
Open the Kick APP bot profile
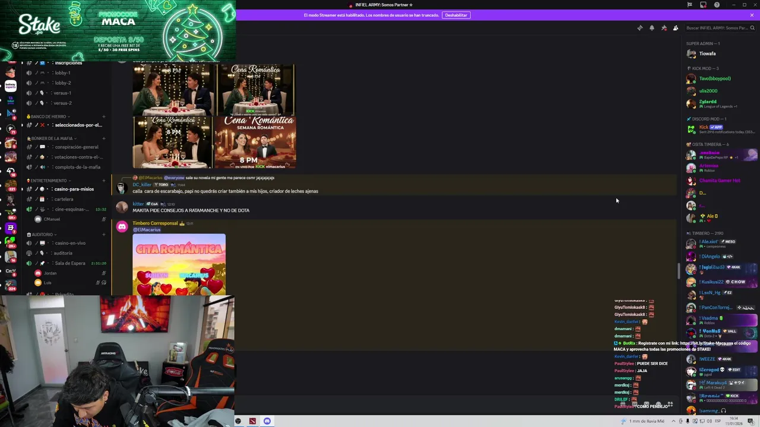point(720,129)
